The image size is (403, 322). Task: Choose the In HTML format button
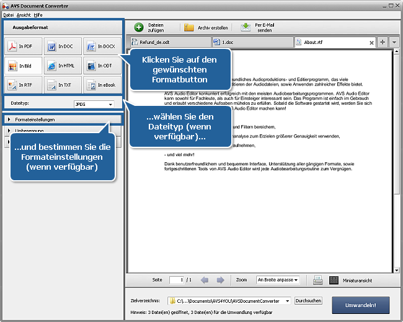point(63,66)
